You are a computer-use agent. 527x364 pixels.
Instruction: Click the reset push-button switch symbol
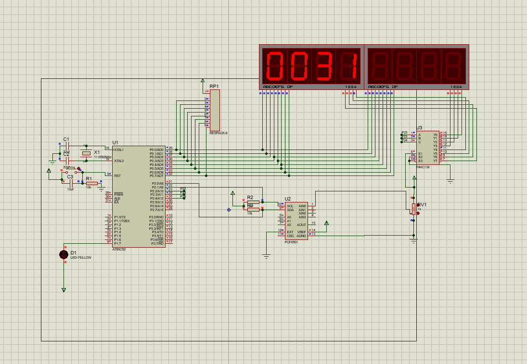coord(71,170)
